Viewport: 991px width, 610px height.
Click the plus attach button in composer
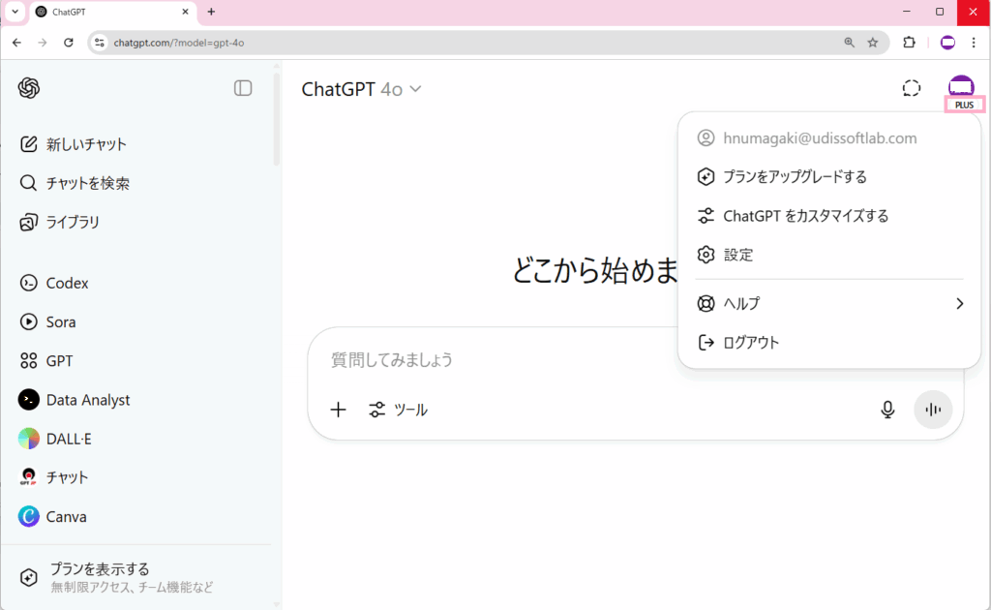tap(338, 410)
